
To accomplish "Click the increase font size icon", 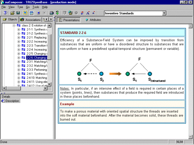I will click(88, 13).
